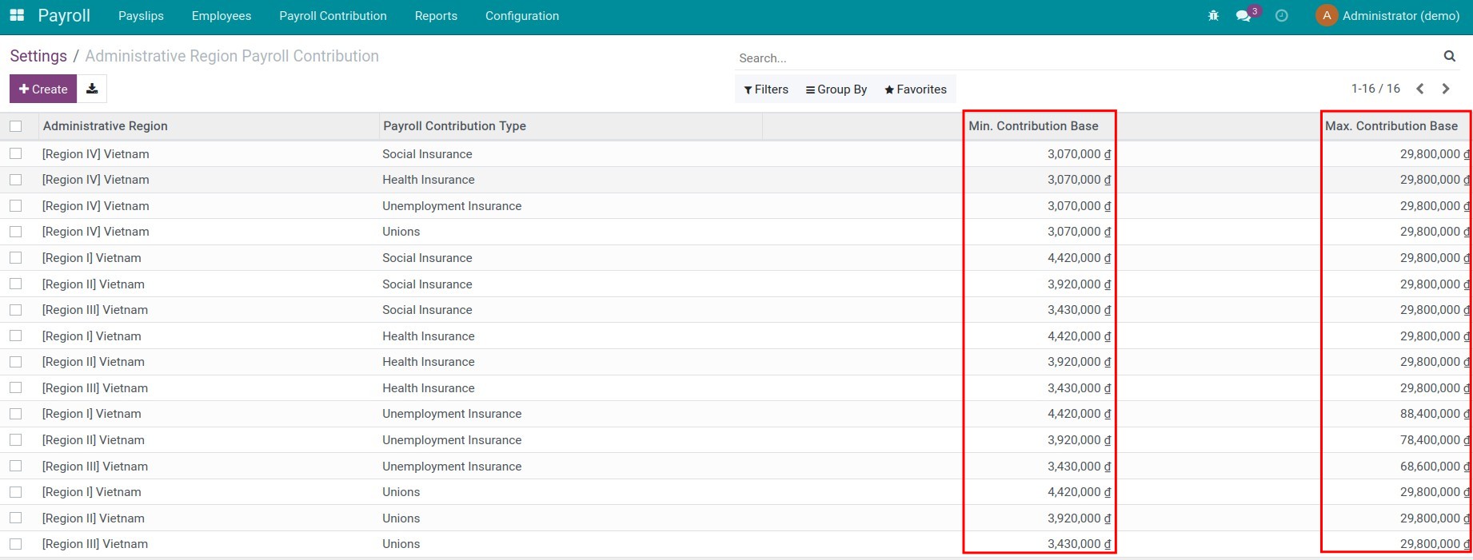Check the first Region IV Social Insurance row
Image resolution: width=1473 pixels, height=560 pixels.
coord(16,153)
